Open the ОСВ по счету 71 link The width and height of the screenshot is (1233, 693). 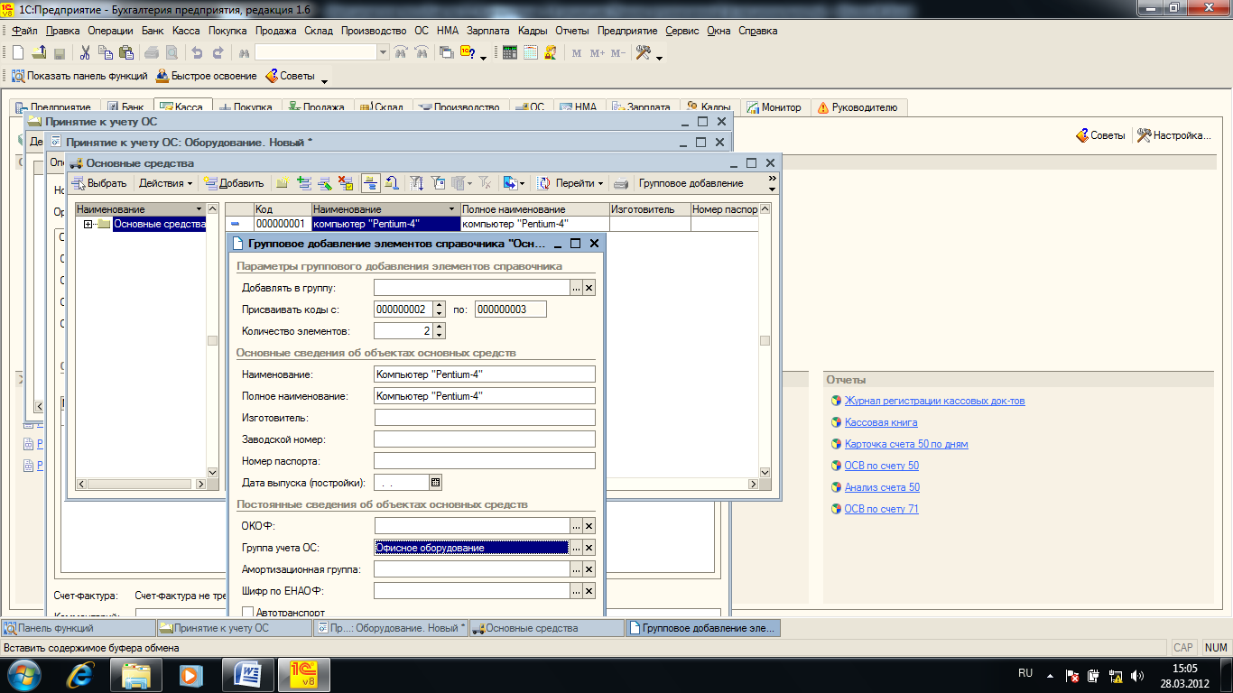882,509
